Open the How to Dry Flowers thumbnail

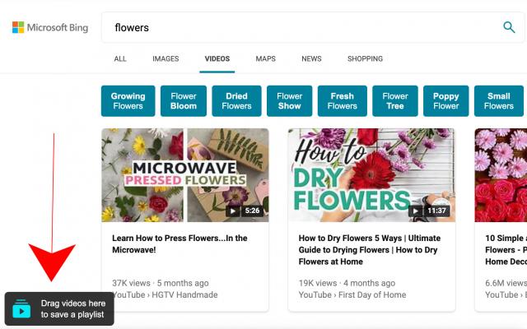(x=371, y=175)
